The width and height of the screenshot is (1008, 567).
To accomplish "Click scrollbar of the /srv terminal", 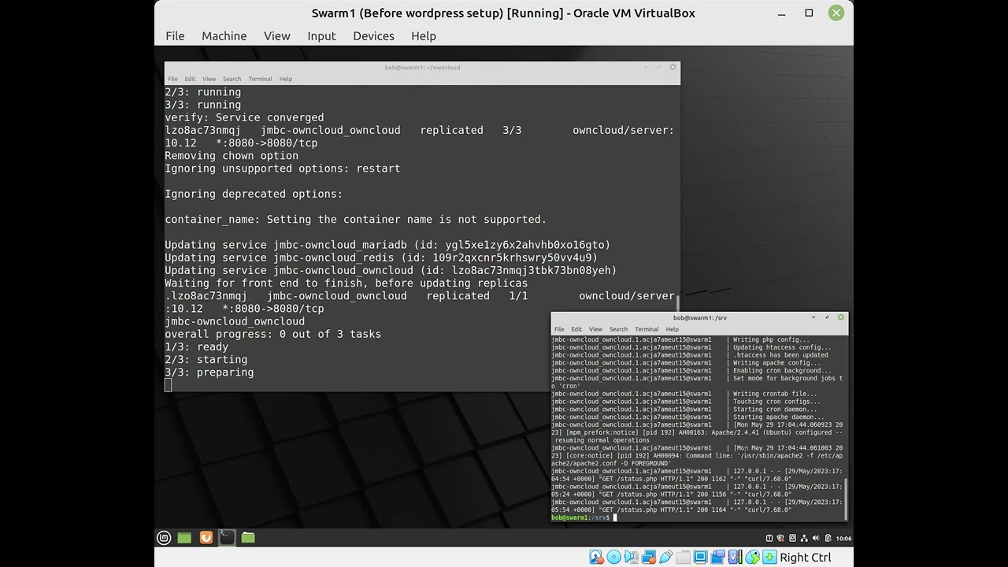I will tap(846, 498).
